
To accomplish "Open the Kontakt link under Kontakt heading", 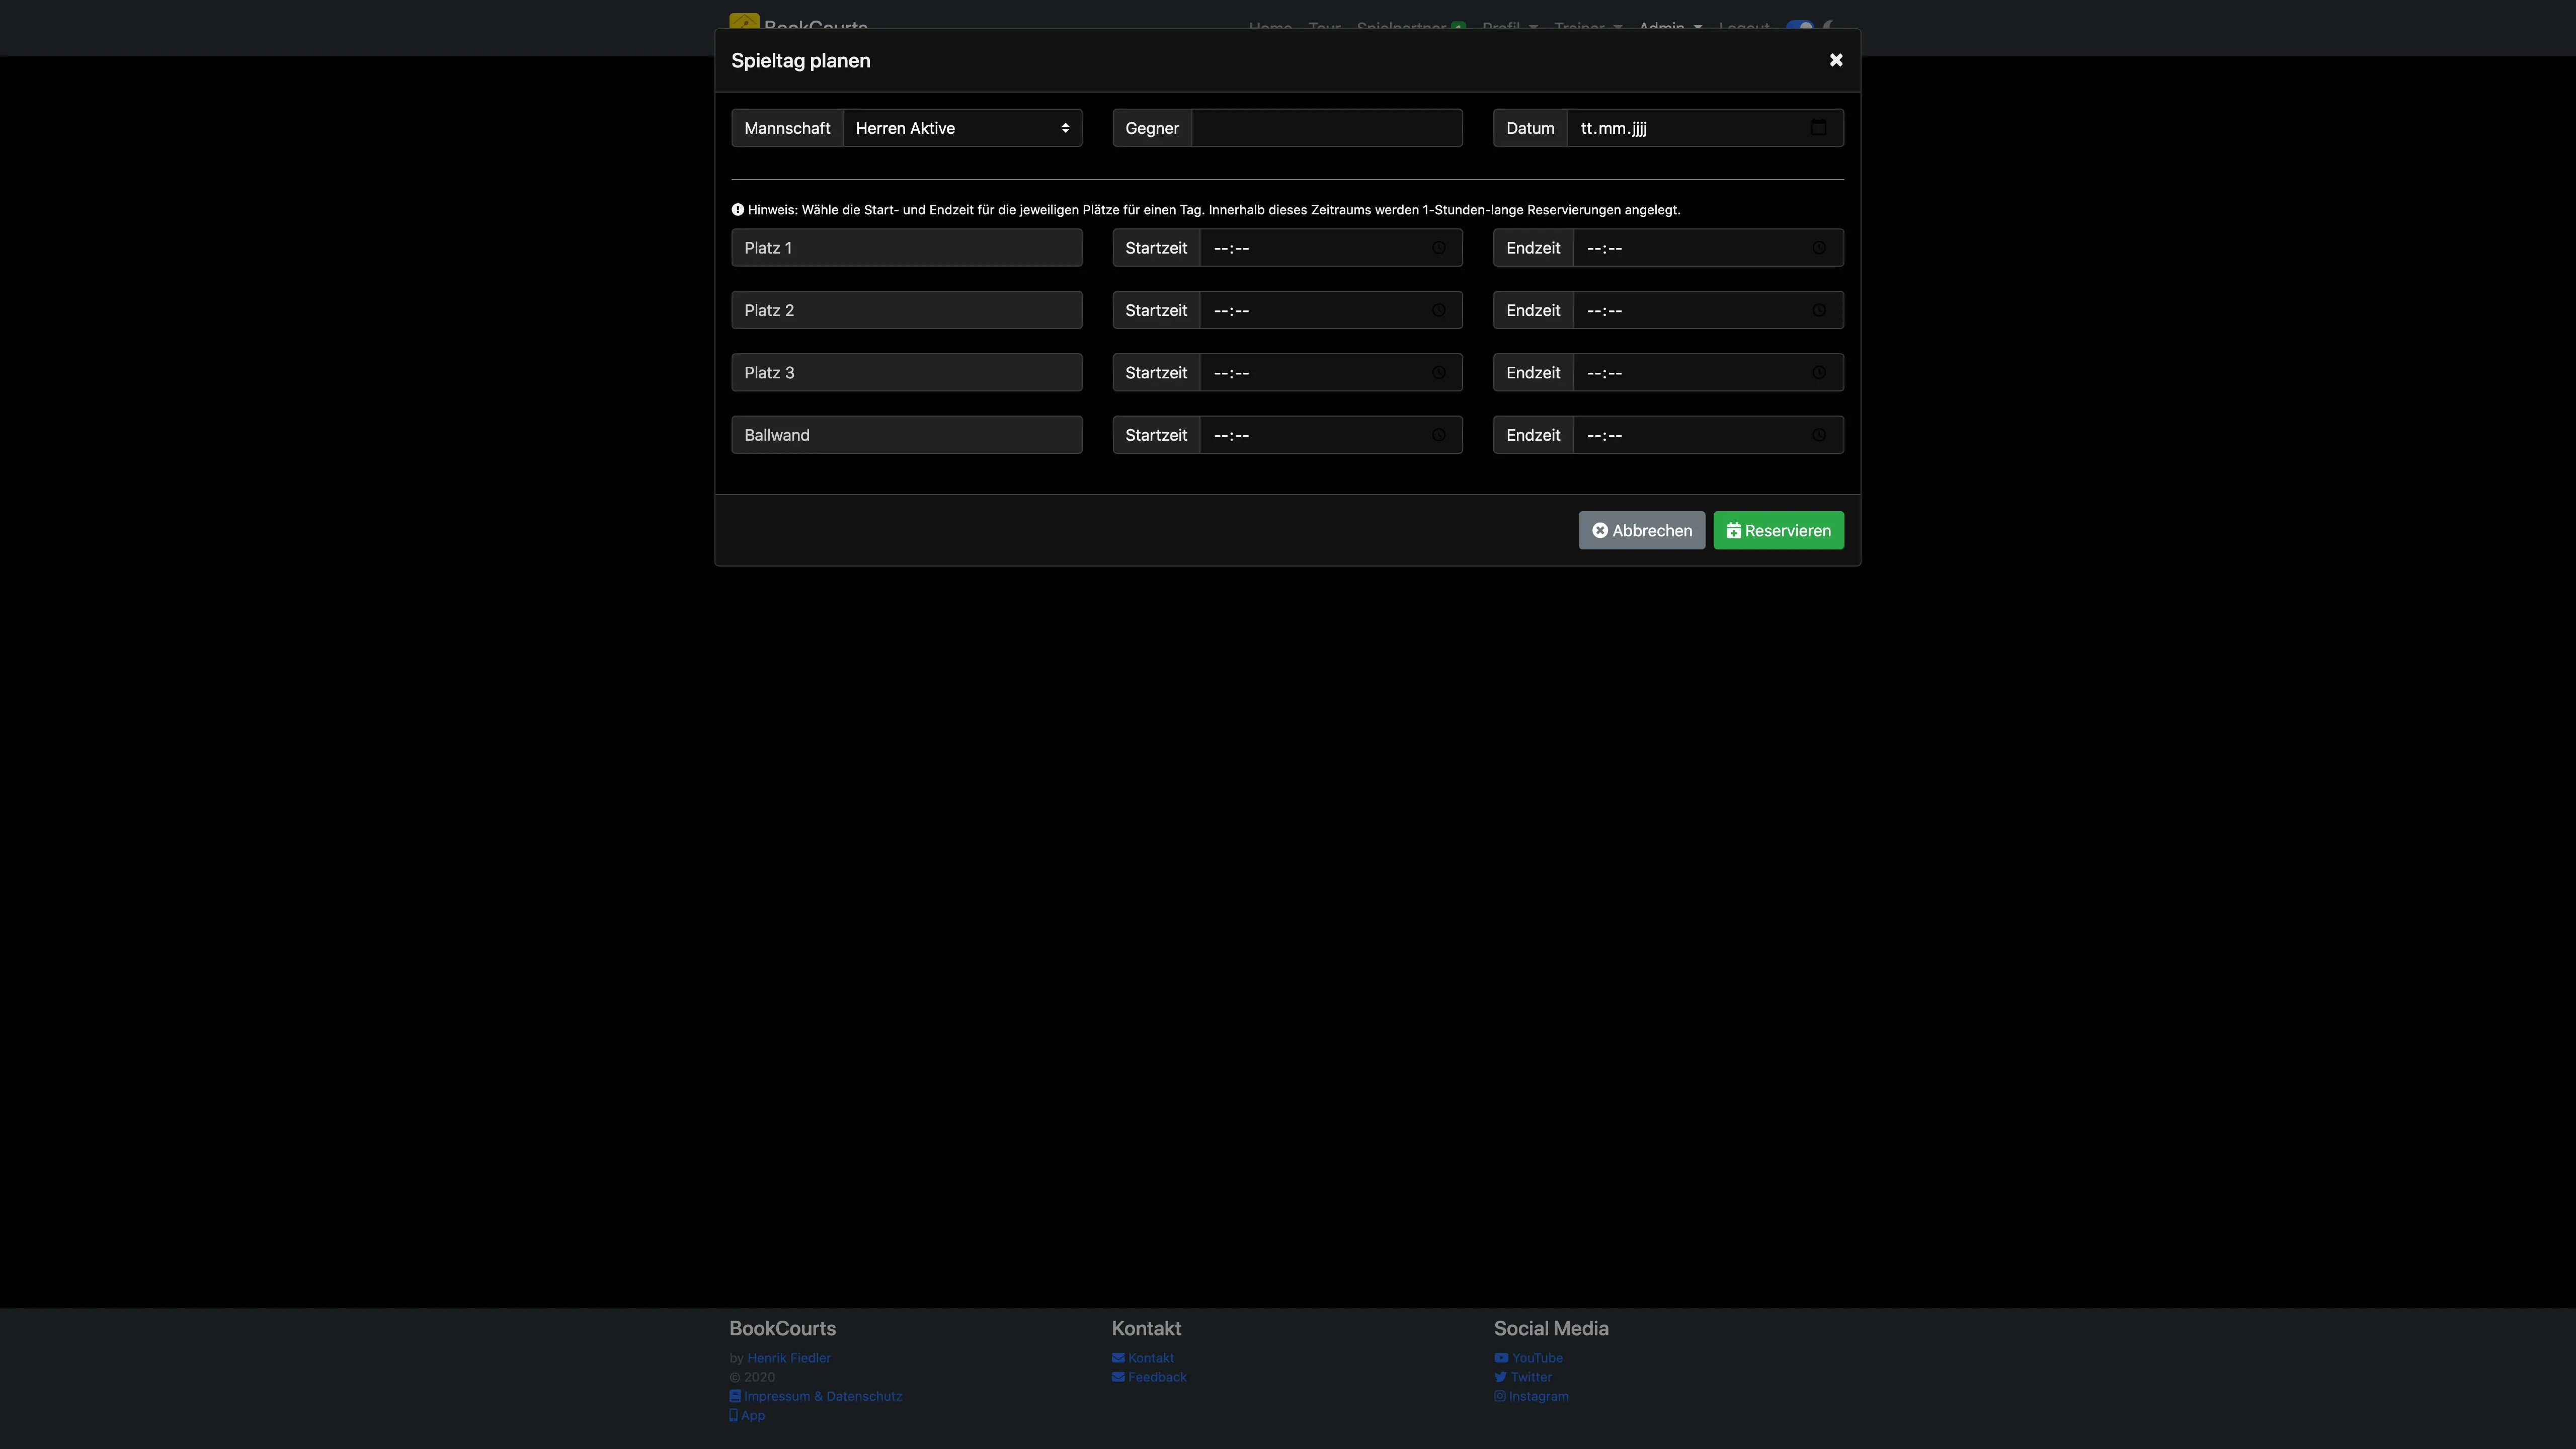I will click(1143, 1358).
